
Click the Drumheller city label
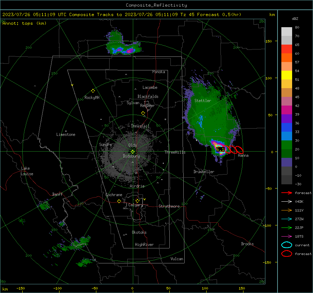click(204, 172)
